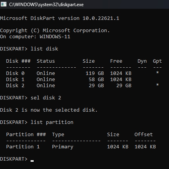The height and width of the screenshot is (169, 169).
Task: Click the 'Partition ###' column header
Action: click(x=26, y=135)
